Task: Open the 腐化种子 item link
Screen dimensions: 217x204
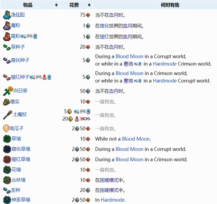Action: (20, 60)
